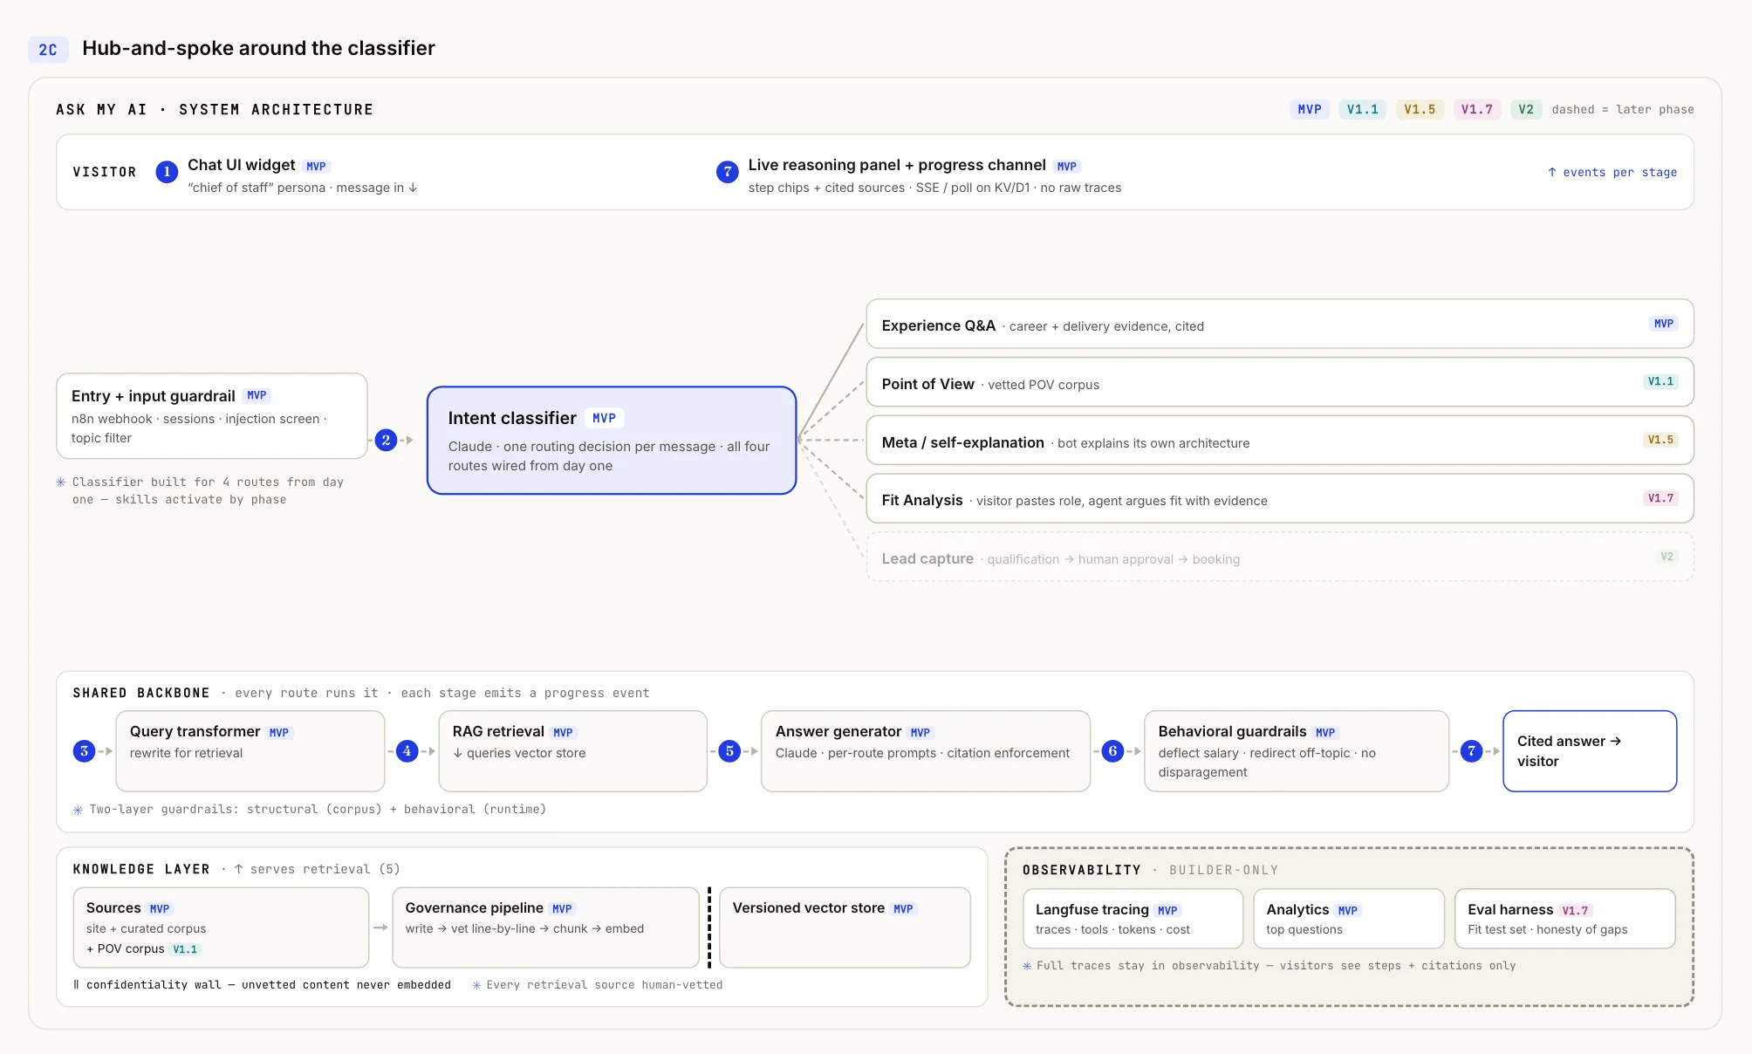Click MVP badge next to Langfuse tracing
This screenshot has width=1752, height=1054.
[x=1167, y=911]
